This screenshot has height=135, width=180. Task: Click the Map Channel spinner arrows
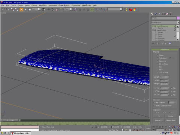click(175, 102)
